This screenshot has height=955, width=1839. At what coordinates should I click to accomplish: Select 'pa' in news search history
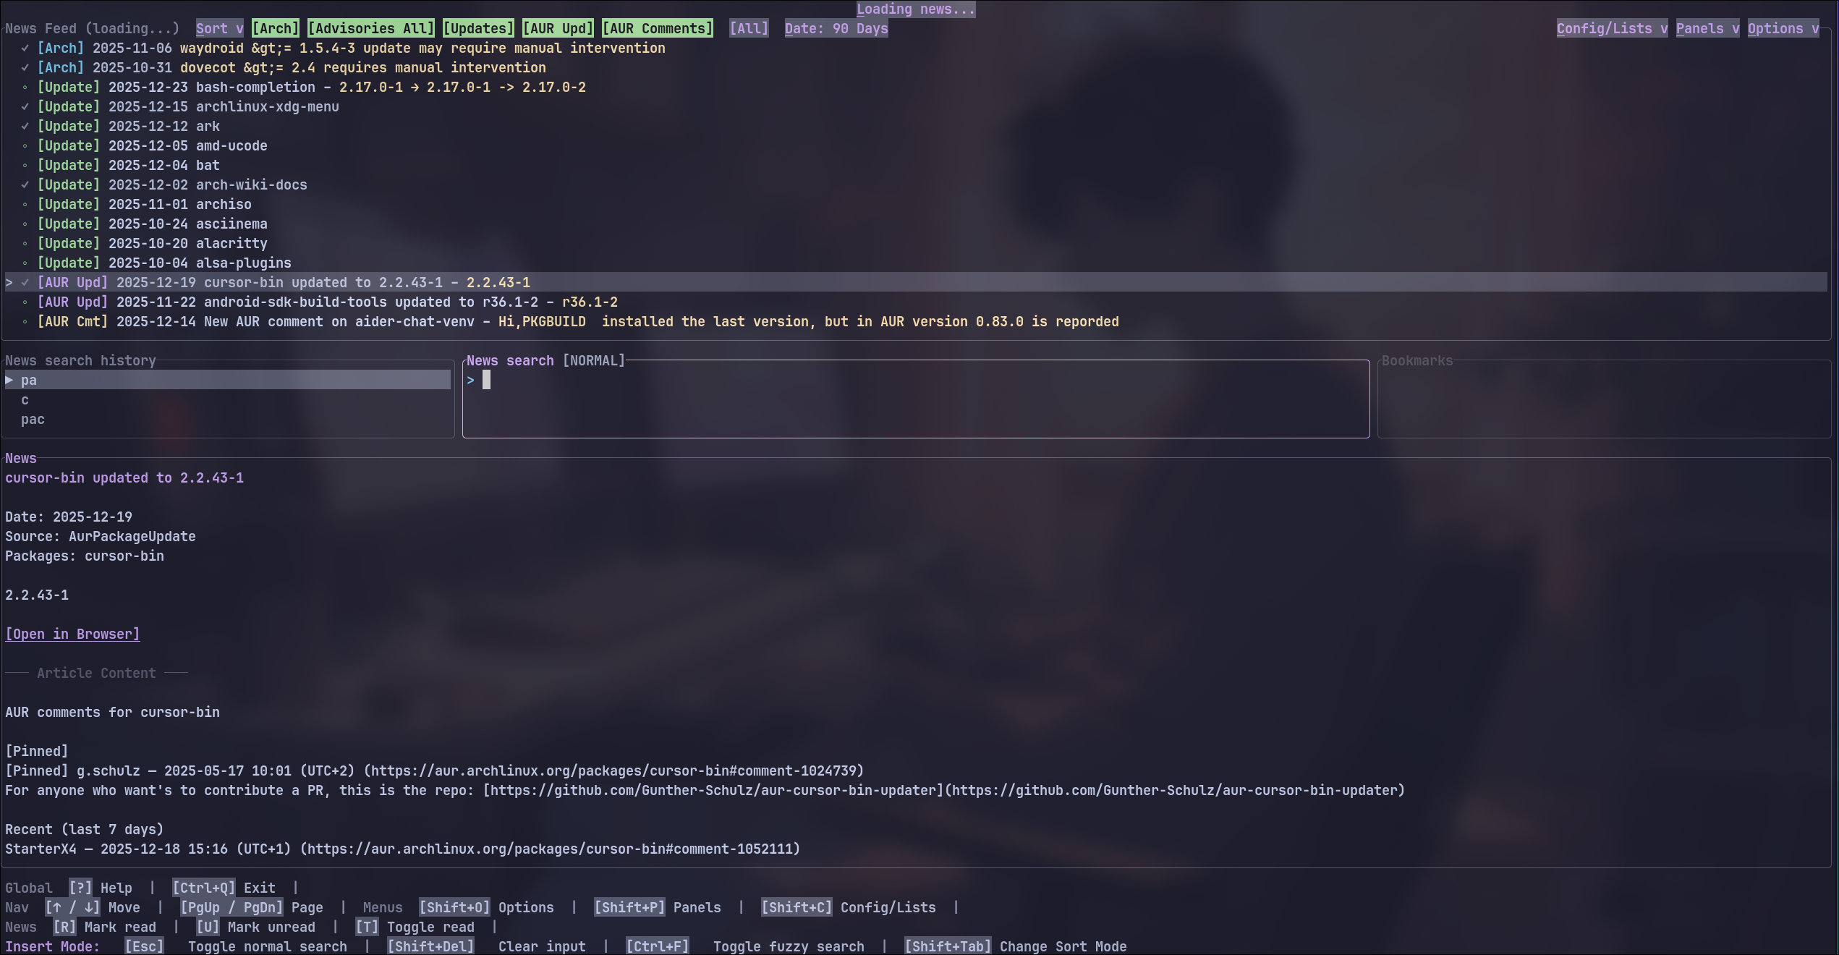[x=228, y=380]
